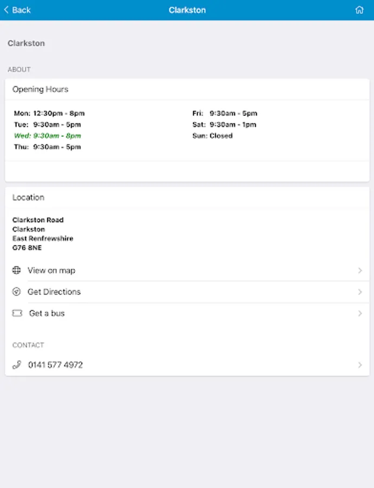Click the ticket icon beside Get a bus
Screen dimensions: 374x488
[17, 313]
